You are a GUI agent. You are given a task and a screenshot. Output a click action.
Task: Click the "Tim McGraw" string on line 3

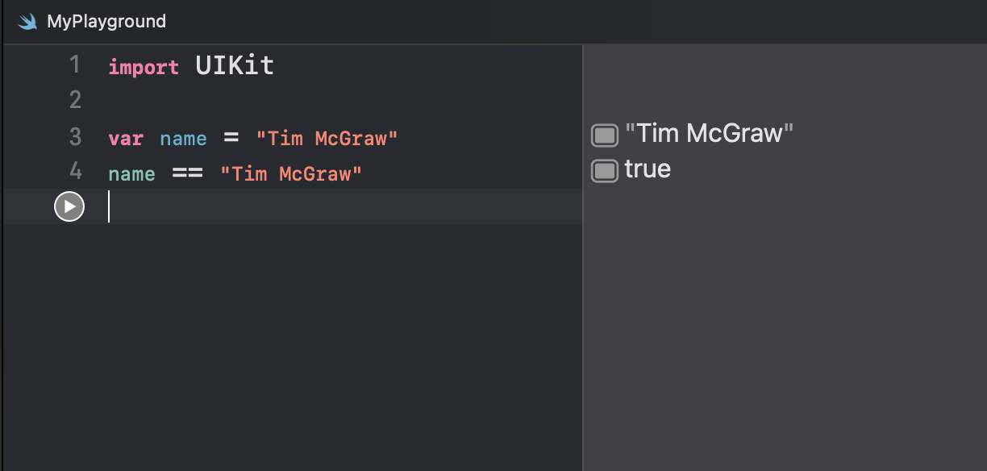pyautogui.click(x=327, y=138)
